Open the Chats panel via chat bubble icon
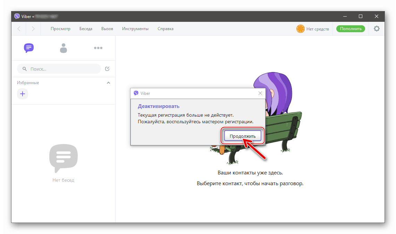396x234 pixels. 29,48
